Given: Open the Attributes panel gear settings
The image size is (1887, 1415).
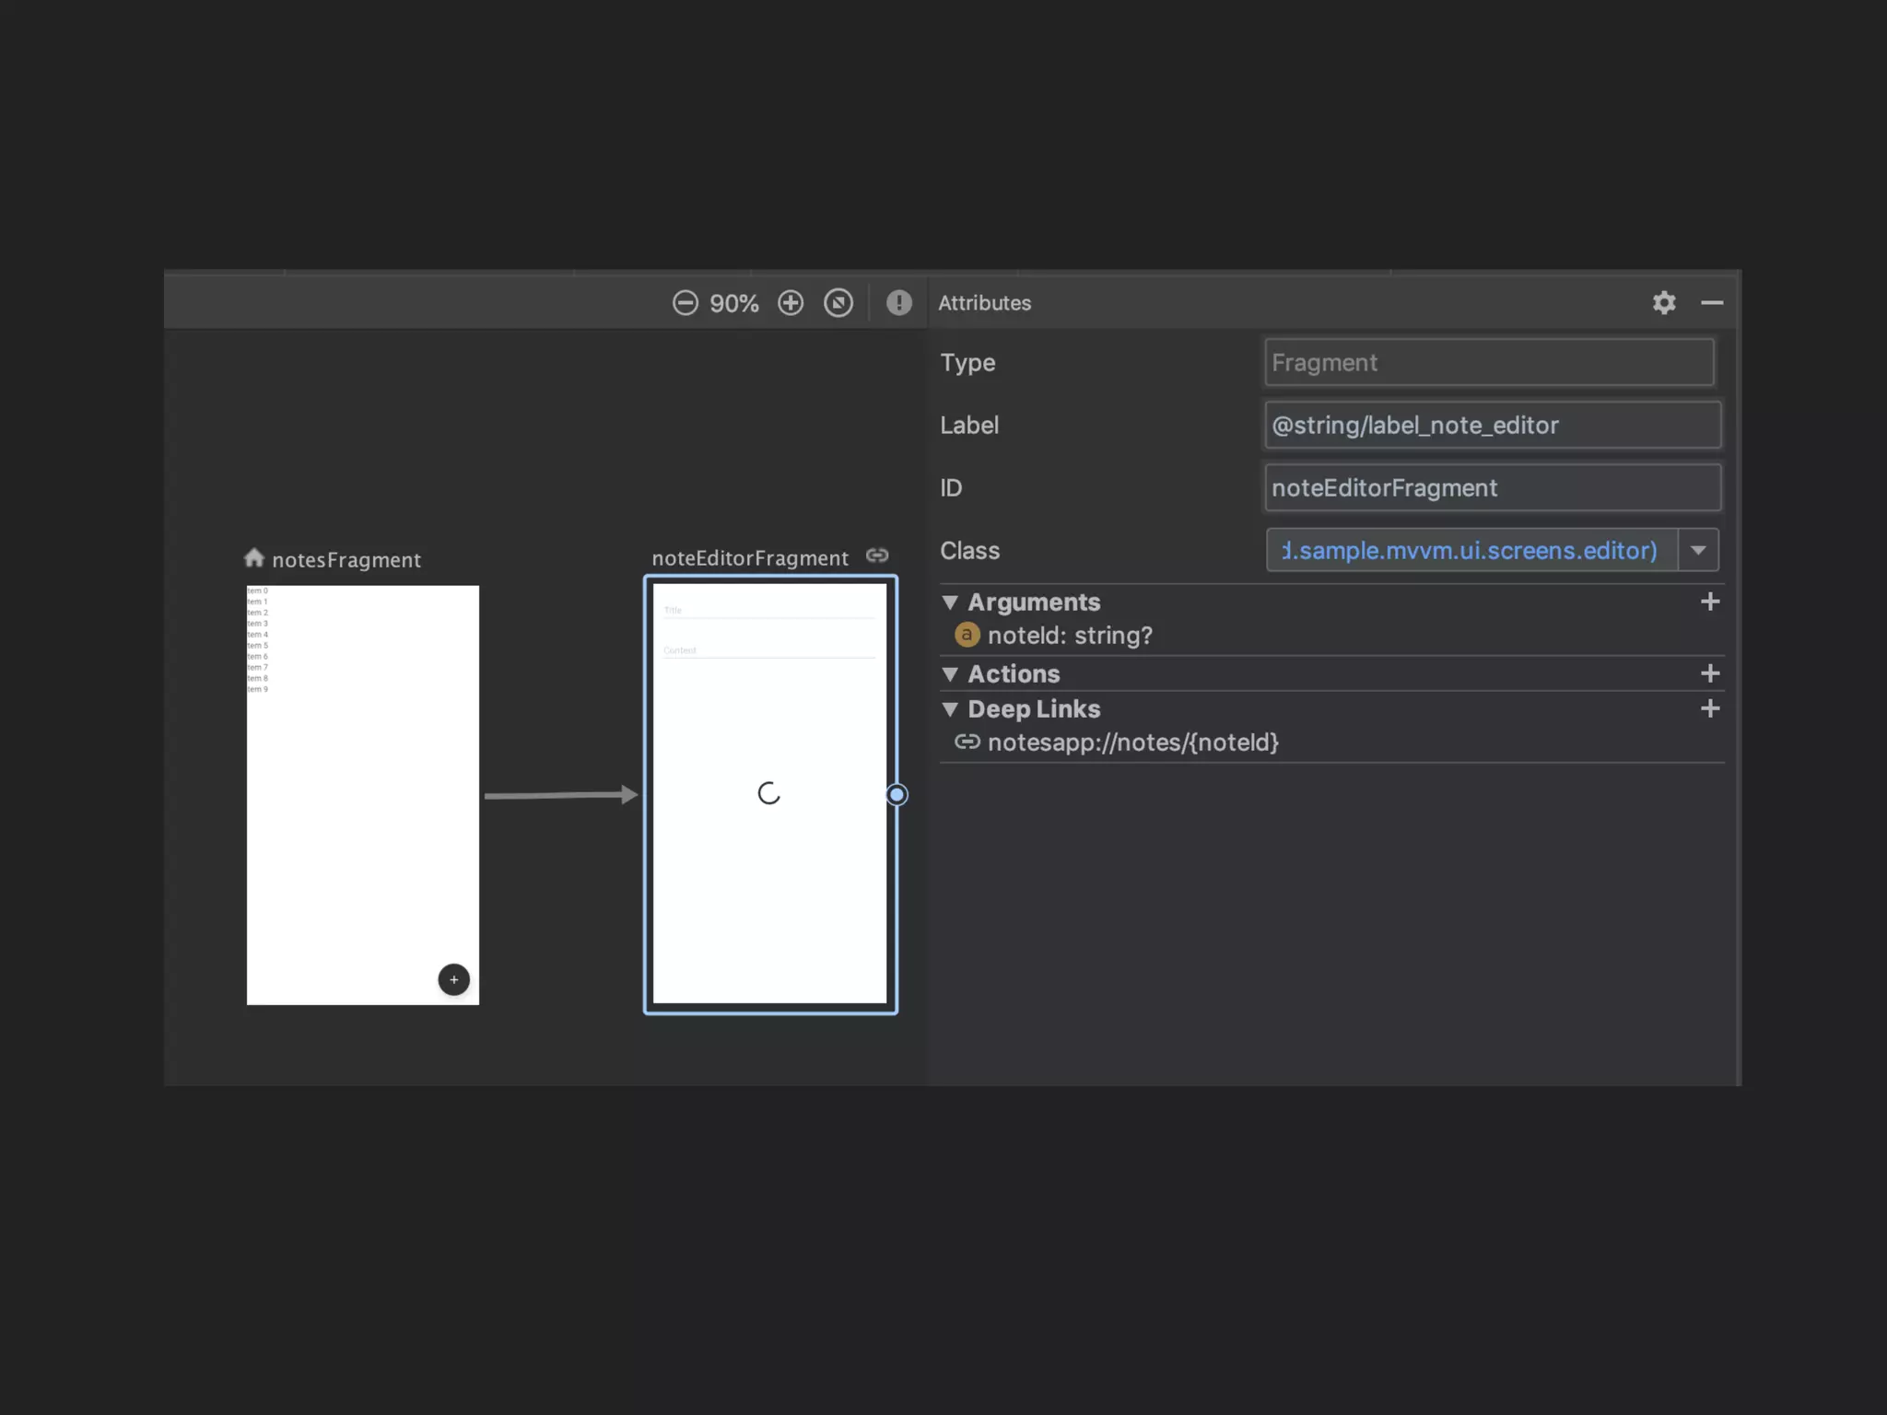Looking at the screenshot, I should (1664, 303).
